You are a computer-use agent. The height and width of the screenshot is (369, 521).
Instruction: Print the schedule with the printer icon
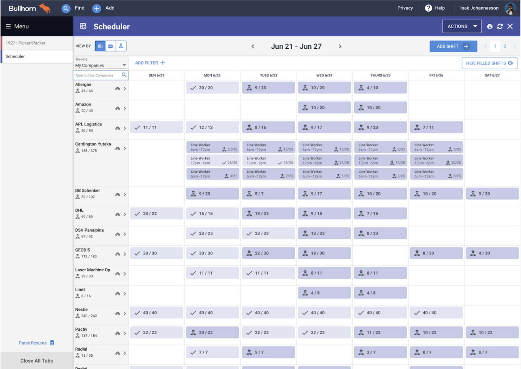point(490,26)
